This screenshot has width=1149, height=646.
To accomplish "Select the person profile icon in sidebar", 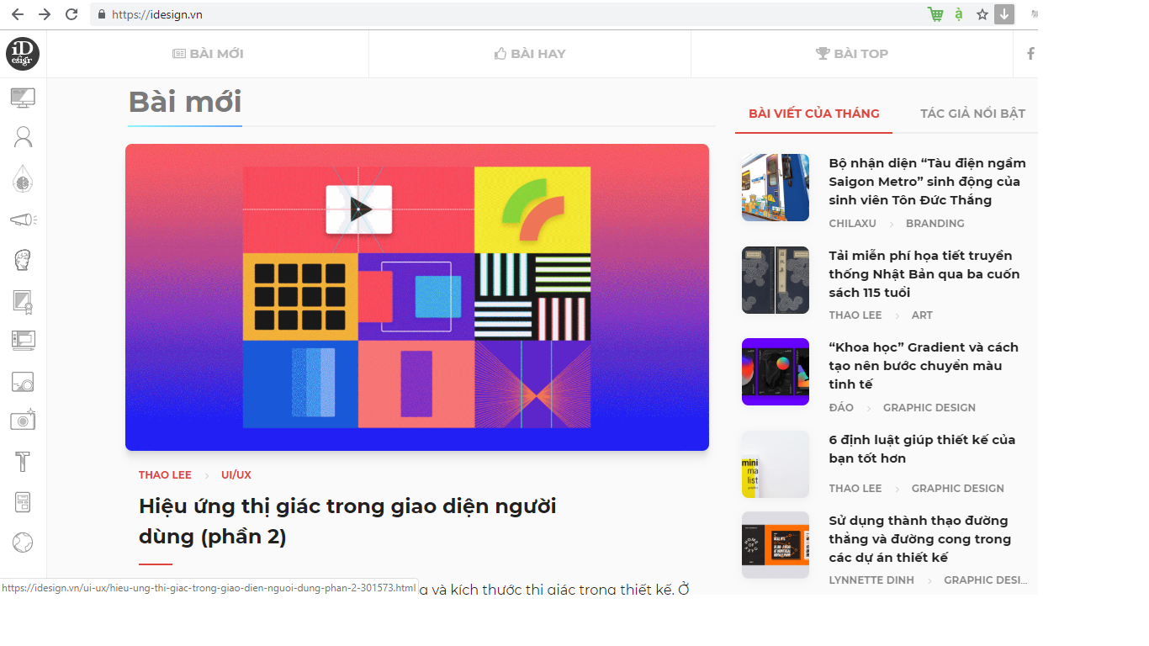I will [23, 137].
